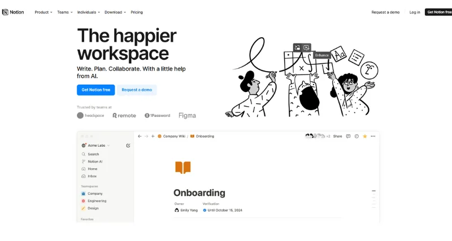Screen dimensions: 452x241
Task: Click the Log in link
Action: click(x=415, y=12)
